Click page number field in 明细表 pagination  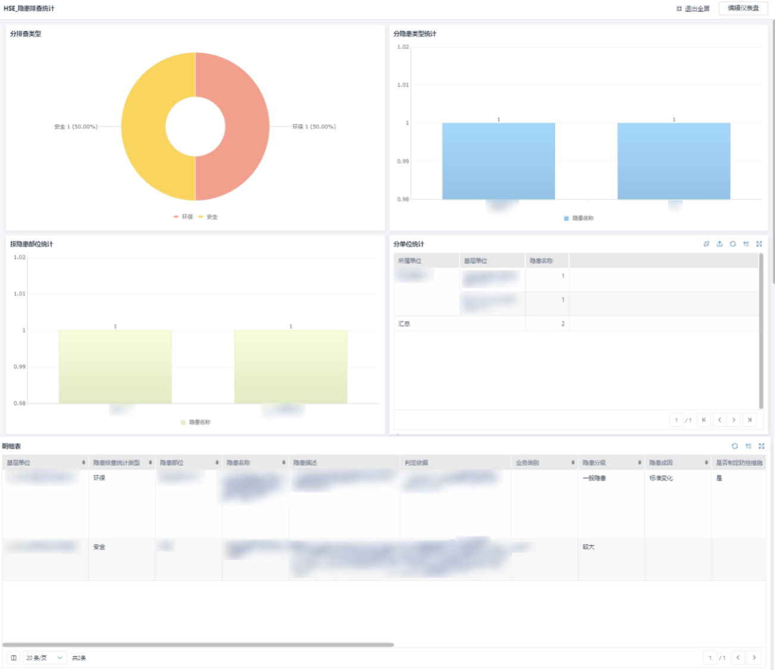pyautogui.click(x=710, y=658)
